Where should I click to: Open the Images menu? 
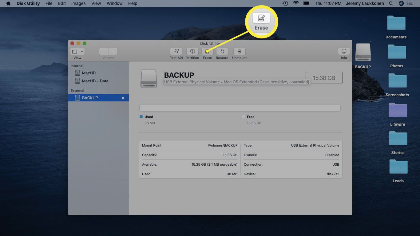tap(78, 3)
